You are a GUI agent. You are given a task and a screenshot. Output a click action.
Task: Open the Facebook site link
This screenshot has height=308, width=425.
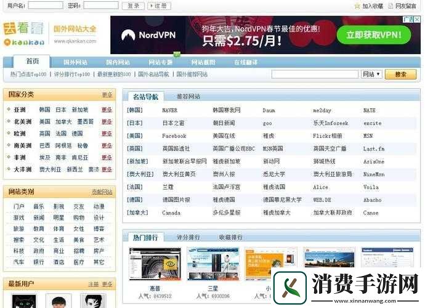pyautogui.click(x=174, y=136)
